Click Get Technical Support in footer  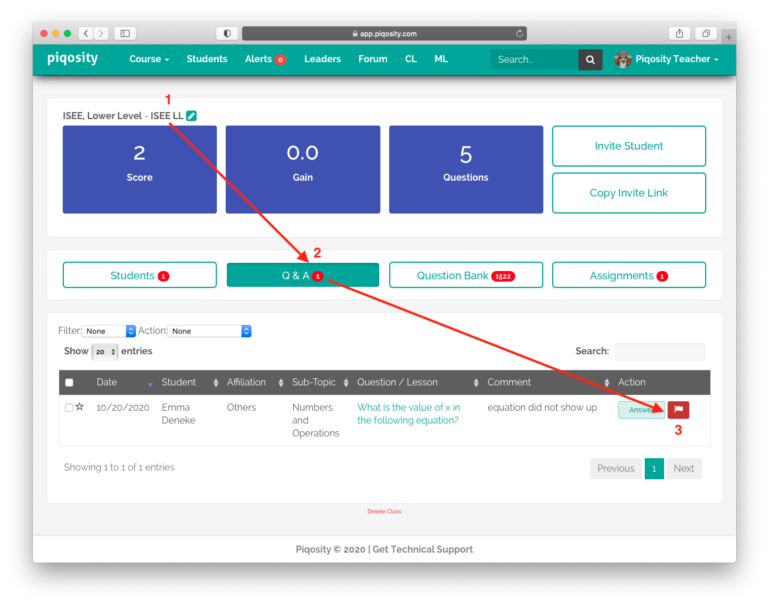click(x=423, y=549)
